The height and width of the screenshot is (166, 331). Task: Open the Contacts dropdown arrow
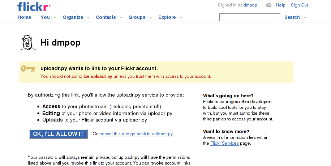[121, 18]
